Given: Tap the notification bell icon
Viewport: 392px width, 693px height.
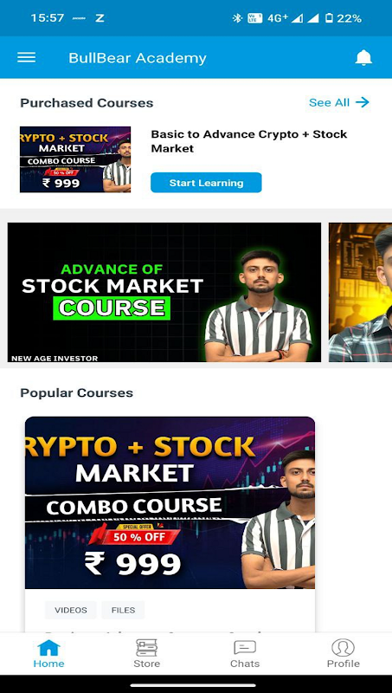Looking at the screenshot, I should pos(363,58).
